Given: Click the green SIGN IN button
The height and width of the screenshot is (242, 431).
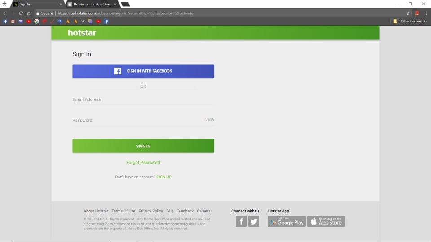Looking at the screenshot, I should tap(143, 146).
